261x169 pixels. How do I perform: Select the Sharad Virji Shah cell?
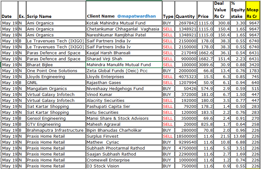click(124, 59)
